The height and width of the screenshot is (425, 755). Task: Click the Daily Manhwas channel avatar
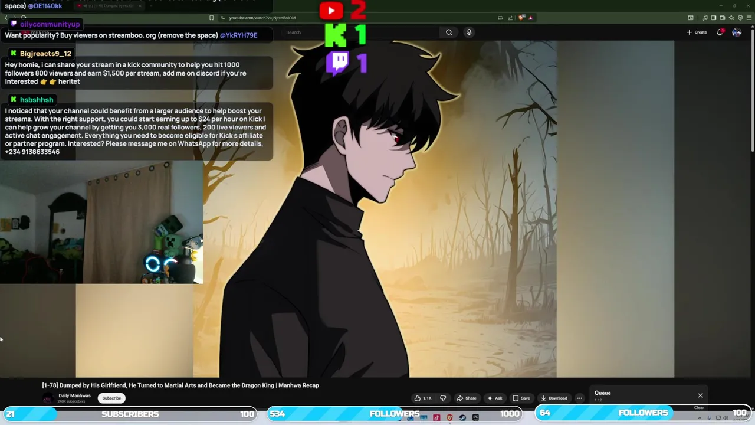[47, 398]
